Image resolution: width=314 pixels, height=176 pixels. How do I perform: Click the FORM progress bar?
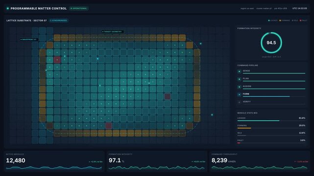point(274,96)
